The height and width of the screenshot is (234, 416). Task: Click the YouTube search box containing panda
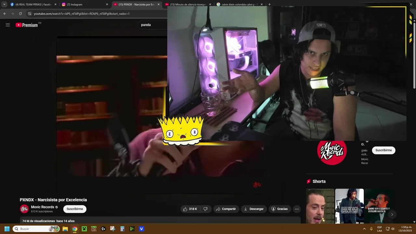[x=153, y=25]
